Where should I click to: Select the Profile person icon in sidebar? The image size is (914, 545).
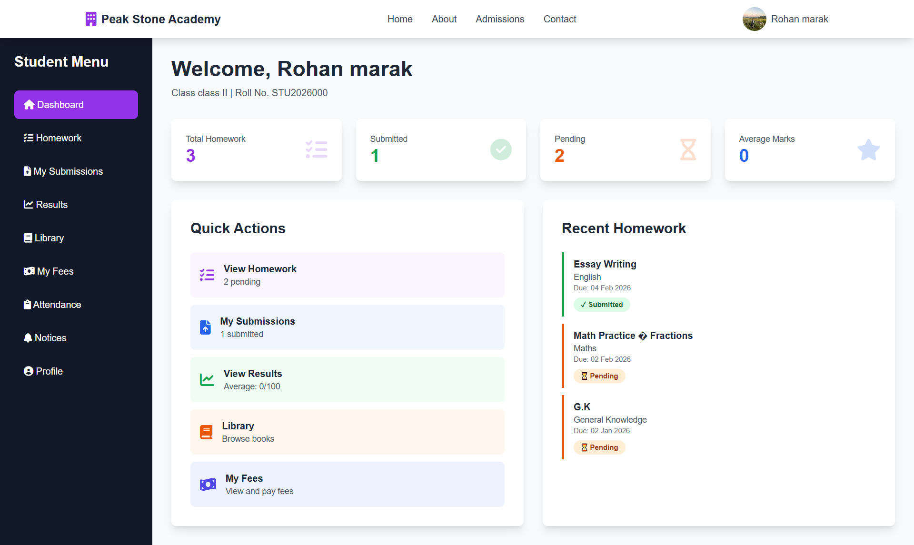(28, 371)
